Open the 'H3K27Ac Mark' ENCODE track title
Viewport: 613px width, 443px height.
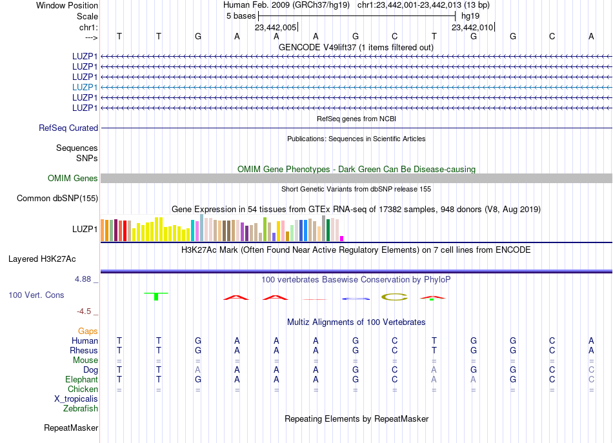pos(356,250)
